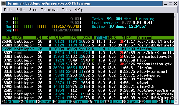Click F6 SortBy in htop footer
The width and height of the screenshot is (179, 105).
(96, 102)
